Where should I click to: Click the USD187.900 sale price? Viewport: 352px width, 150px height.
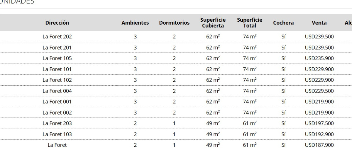(x=319, y=145)
